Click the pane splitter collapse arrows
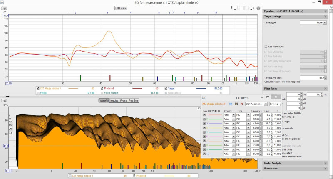333x179 pixels. (7, 97)
